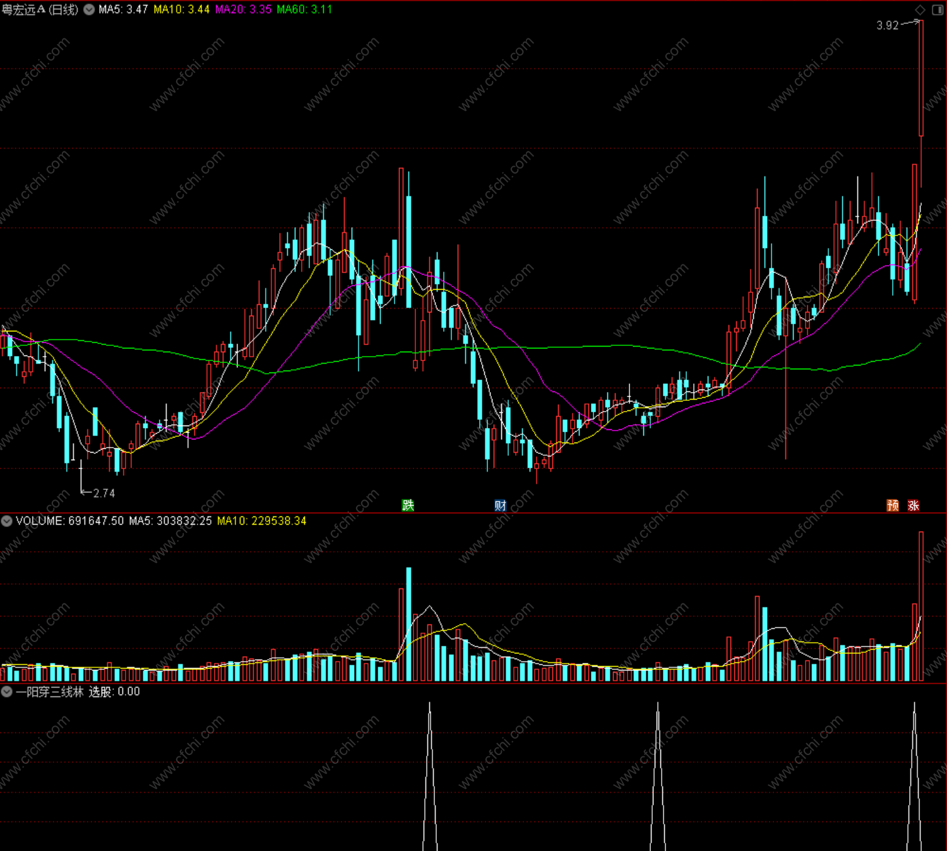Open the 一阳穿三线林 indicator dropdown arrow

(x=7, y=692)
